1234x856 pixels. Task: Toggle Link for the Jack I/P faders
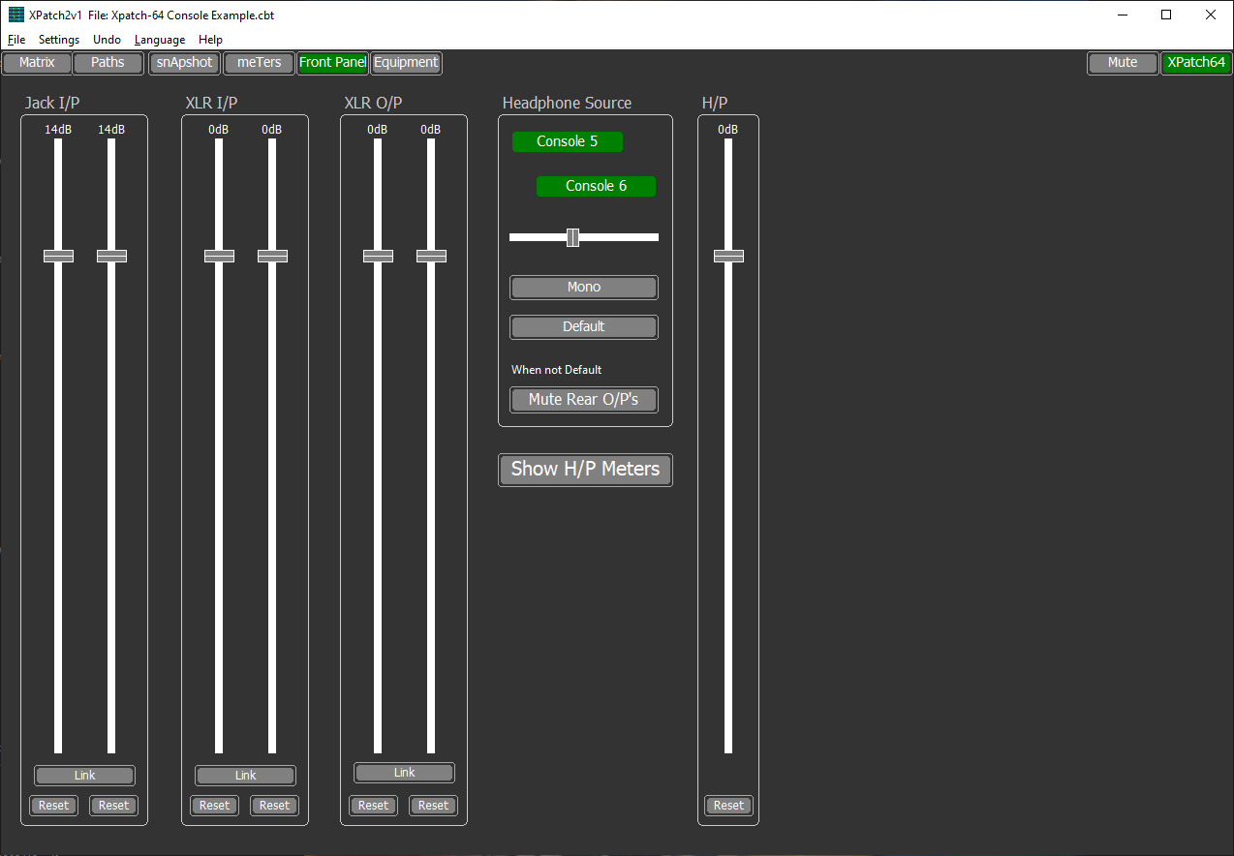[84, 776]
